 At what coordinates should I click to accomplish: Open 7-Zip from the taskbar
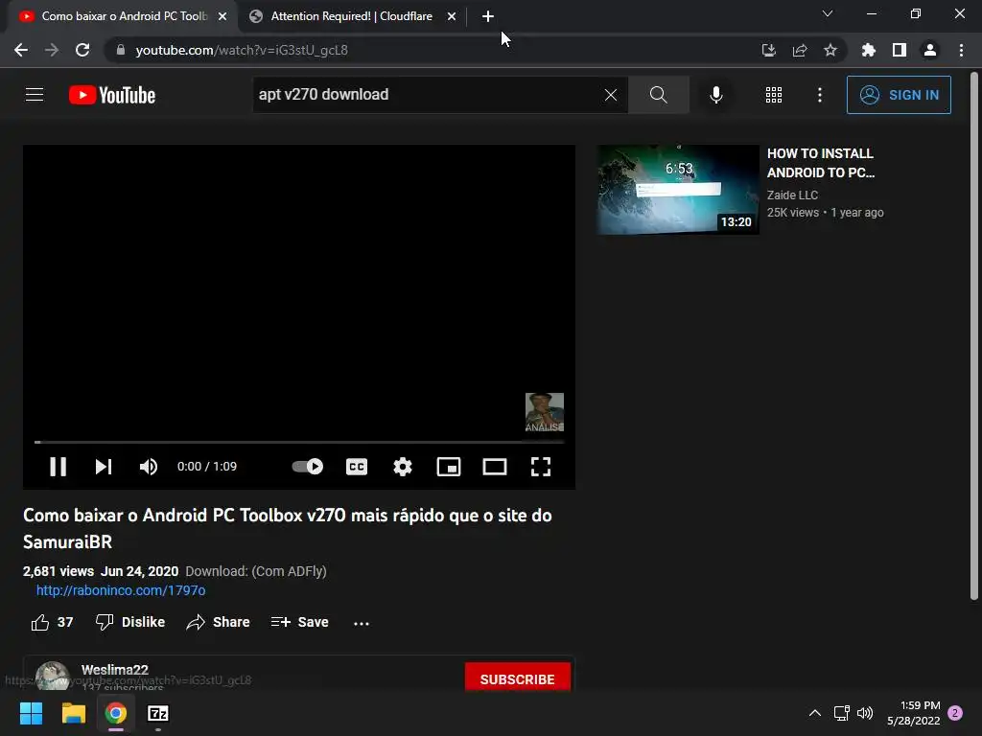click(158, 713)
